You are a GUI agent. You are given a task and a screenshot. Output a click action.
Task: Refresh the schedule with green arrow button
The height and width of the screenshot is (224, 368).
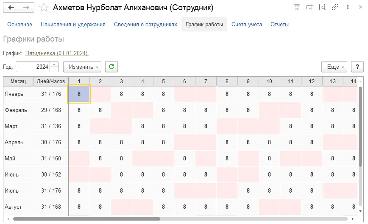pos(112,67)
